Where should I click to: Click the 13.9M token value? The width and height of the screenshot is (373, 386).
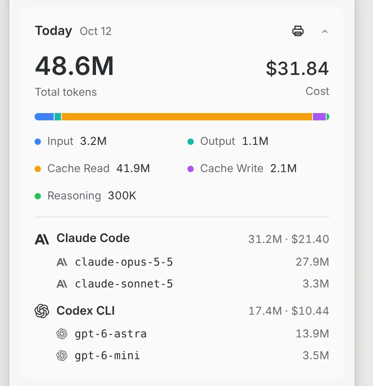tap(313, 334)
